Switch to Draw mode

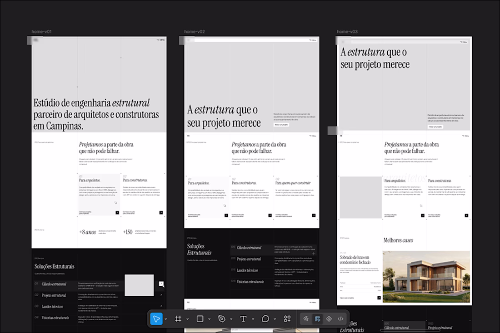(x=306, y=319)
